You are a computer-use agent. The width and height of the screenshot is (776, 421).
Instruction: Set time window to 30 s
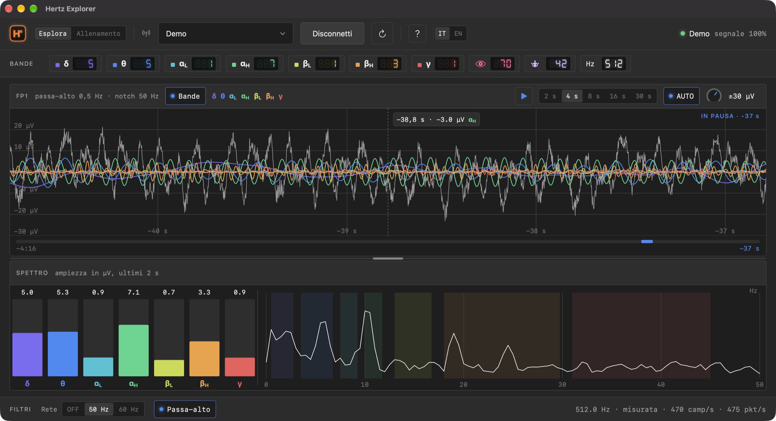pos(643,96)
